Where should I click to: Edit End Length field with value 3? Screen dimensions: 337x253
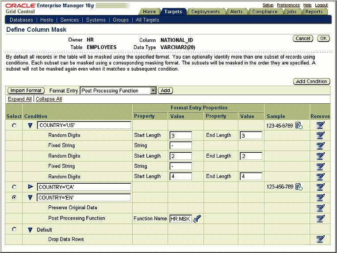click(x=251, y=136)
